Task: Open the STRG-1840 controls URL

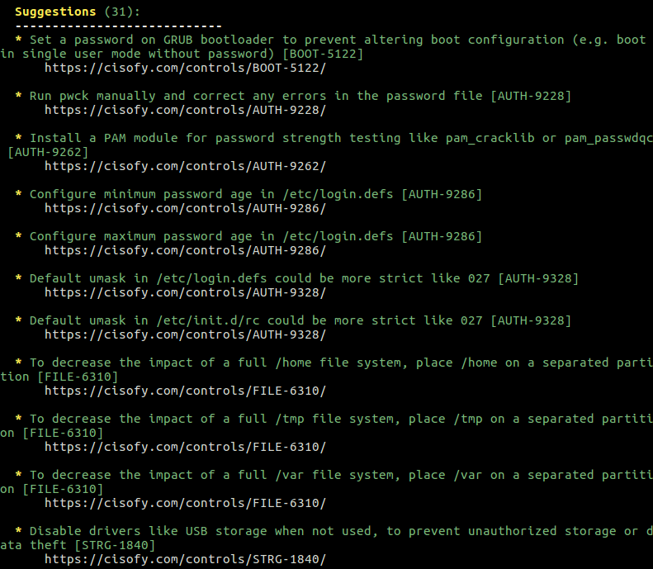Action: click(x=185, y=559)
